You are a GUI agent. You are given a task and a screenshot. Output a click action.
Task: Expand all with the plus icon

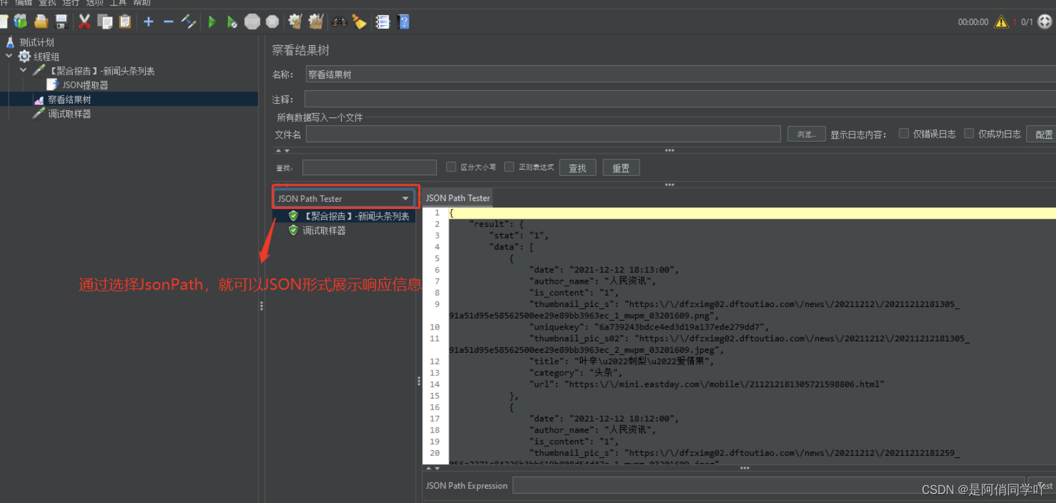tap(148, 22)
